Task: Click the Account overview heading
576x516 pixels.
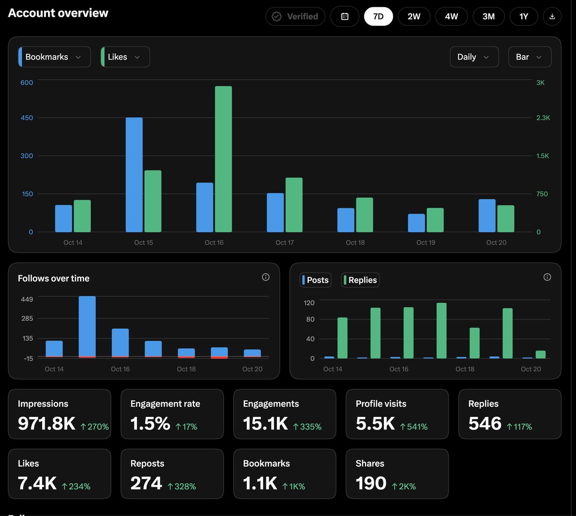Action: click(58, 13)
